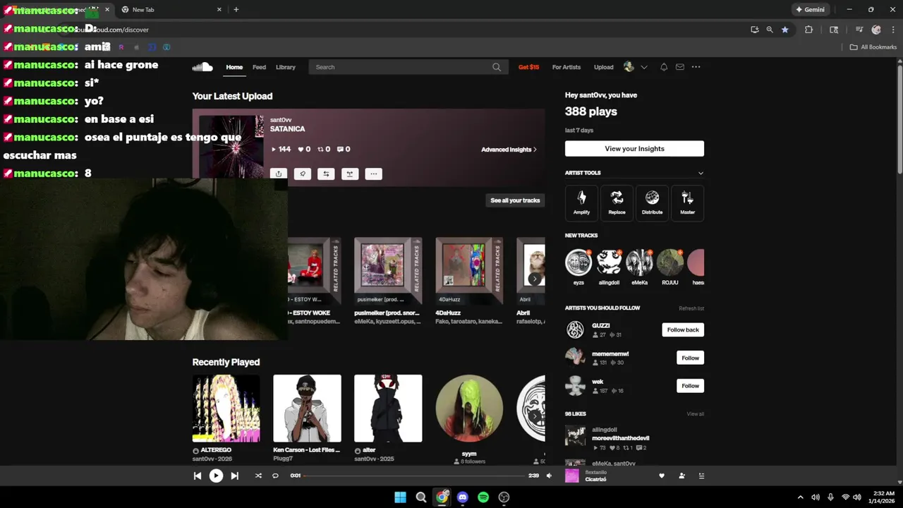Toggle shuffle in the player bar
This screenshot has width=903, height=508.
tap(258, 476)
